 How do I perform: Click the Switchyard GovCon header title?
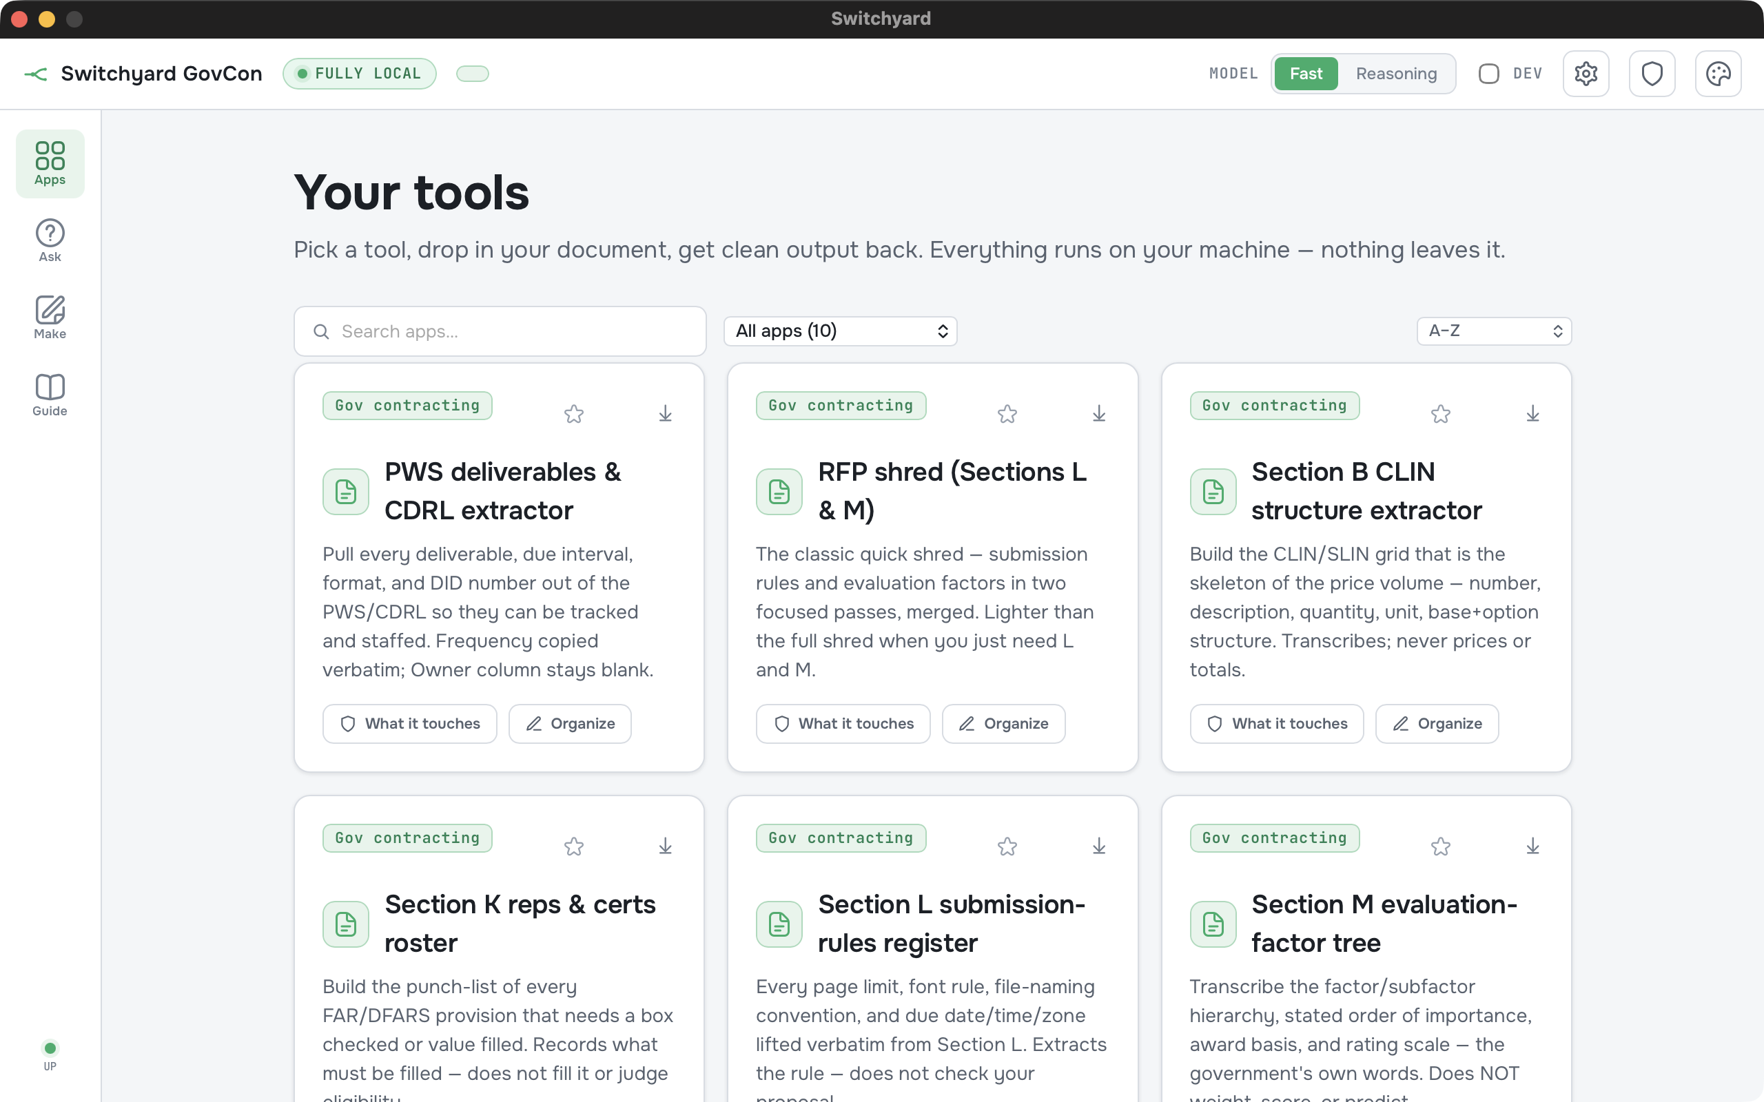tap(162, 74)
